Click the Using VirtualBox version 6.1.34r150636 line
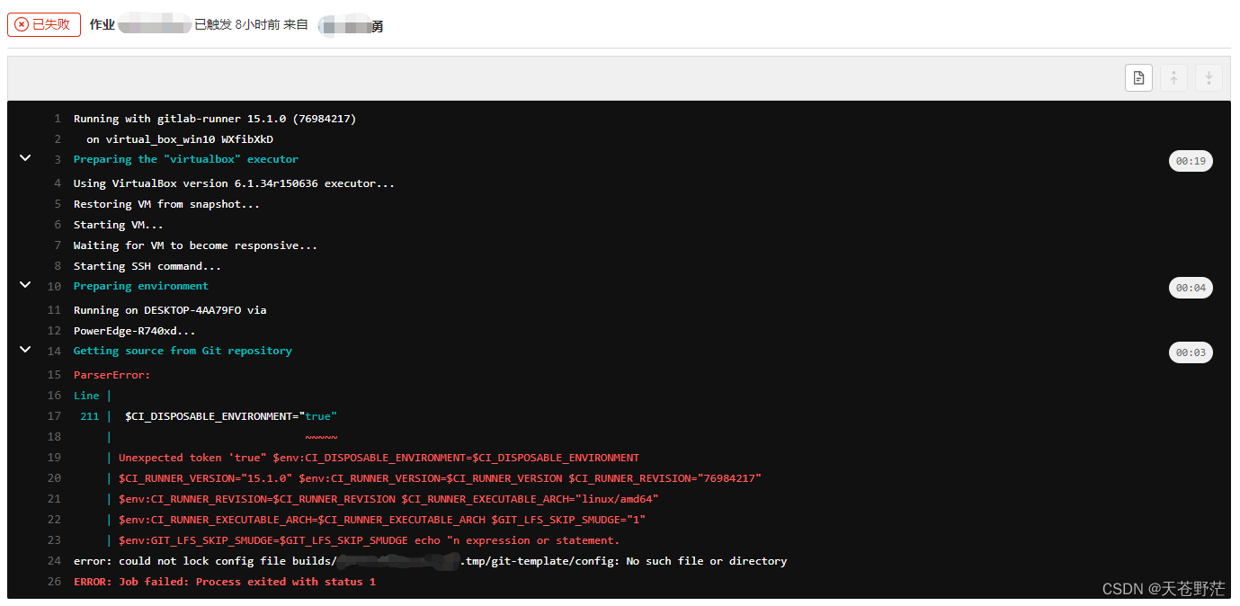The height and width of the screenshot is (606, 1240). 234,183
